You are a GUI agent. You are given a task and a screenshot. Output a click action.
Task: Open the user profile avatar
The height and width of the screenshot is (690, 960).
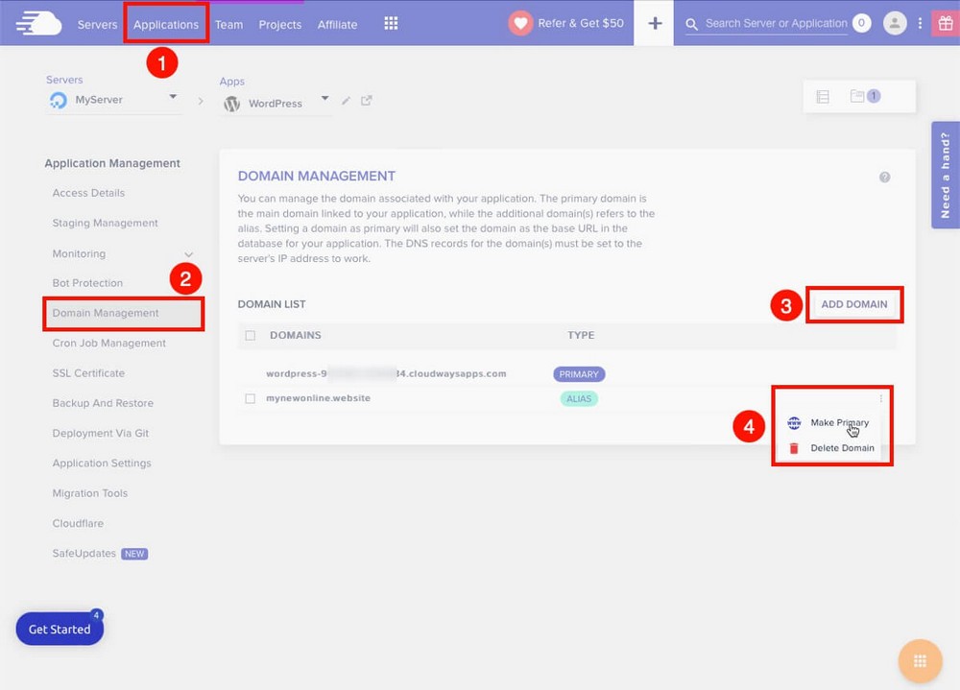(x=895, y=23)
